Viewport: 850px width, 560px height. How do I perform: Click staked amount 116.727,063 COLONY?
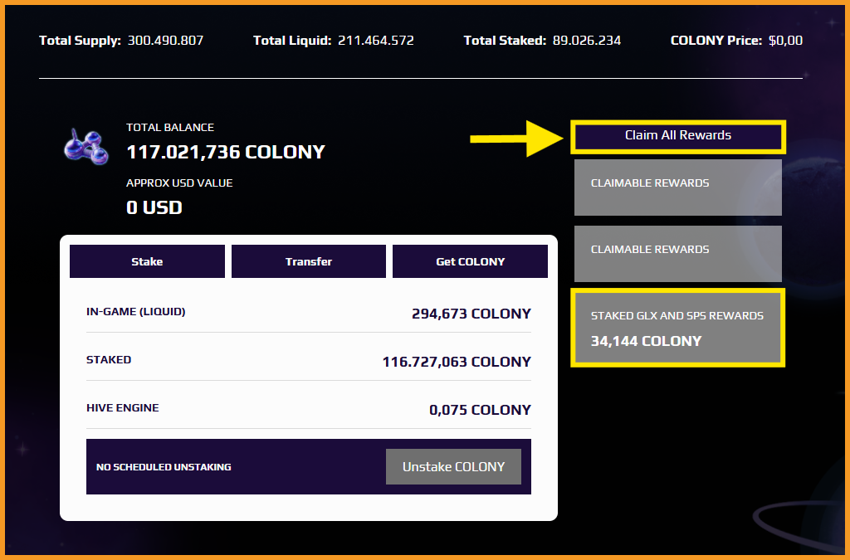[457, 362]
